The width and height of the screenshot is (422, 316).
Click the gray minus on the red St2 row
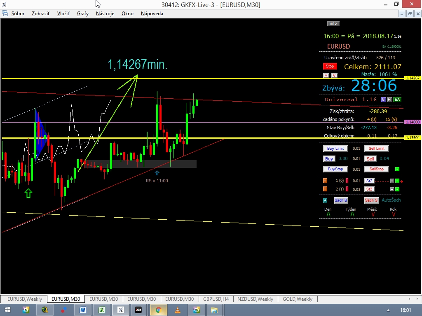(x=392, y=189)
